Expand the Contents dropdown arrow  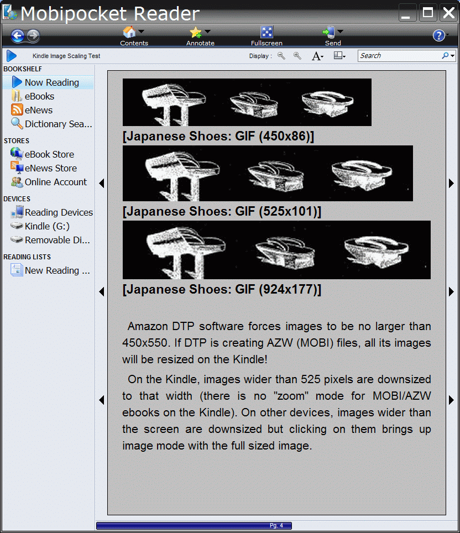coord(142,31)
